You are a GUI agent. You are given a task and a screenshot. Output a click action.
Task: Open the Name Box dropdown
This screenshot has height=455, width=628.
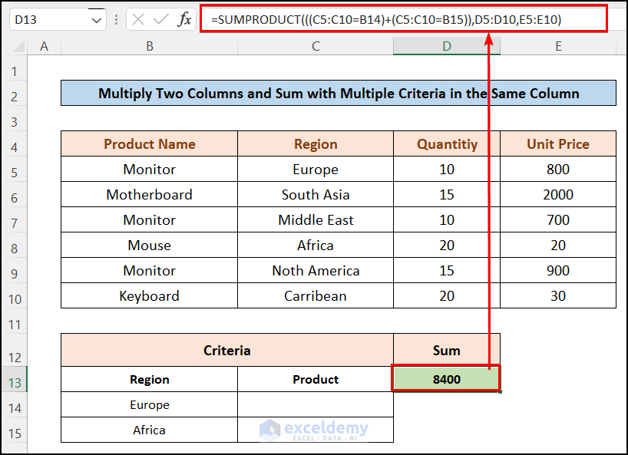(x=94, y=21)
